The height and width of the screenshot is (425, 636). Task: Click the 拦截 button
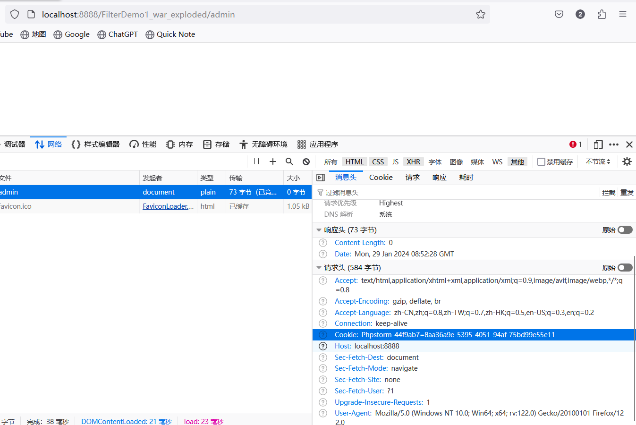[609, 193]
